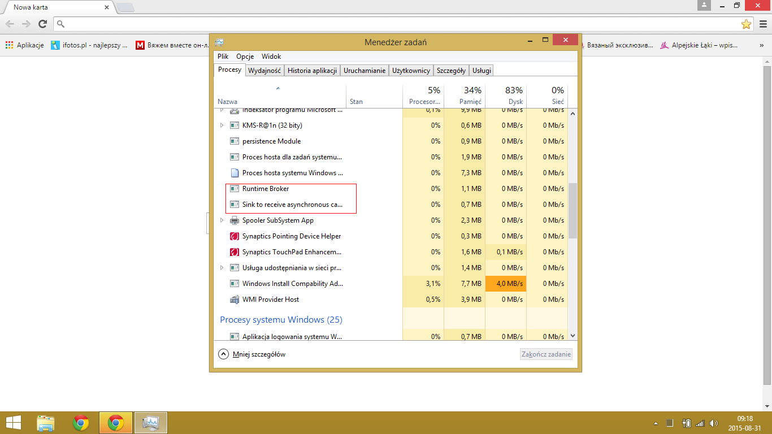Viewport: 772px width, 434px height.
Task: Click the Runtime Broker process icon
Action: point(235,189)
